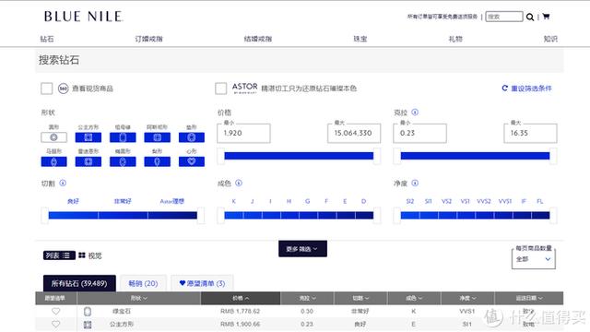Click the cut info icon
Screen dimensions: 590x332
pyautogui.click(x=63, y=183)
